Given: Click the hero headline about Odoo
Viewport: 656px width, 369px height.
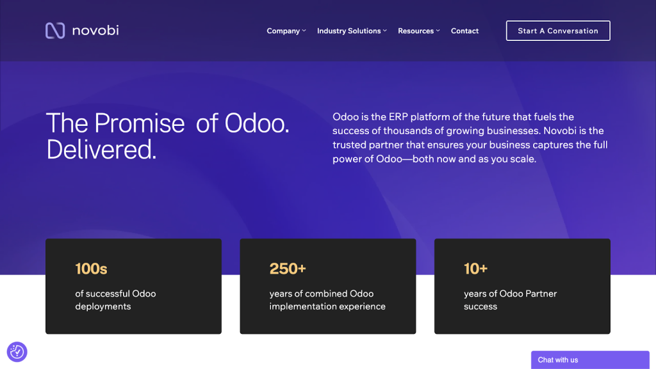Looking at the screenshot, I should tap(167, 137).
